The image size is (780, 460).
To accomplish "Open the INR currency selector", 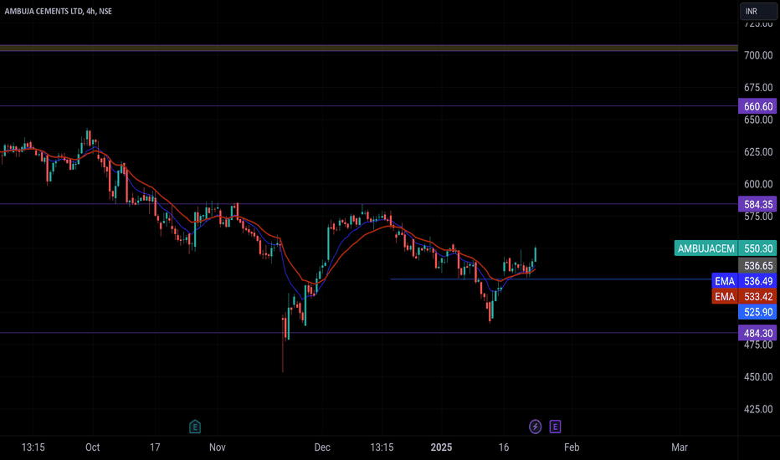I will click(x=757, y=11).
